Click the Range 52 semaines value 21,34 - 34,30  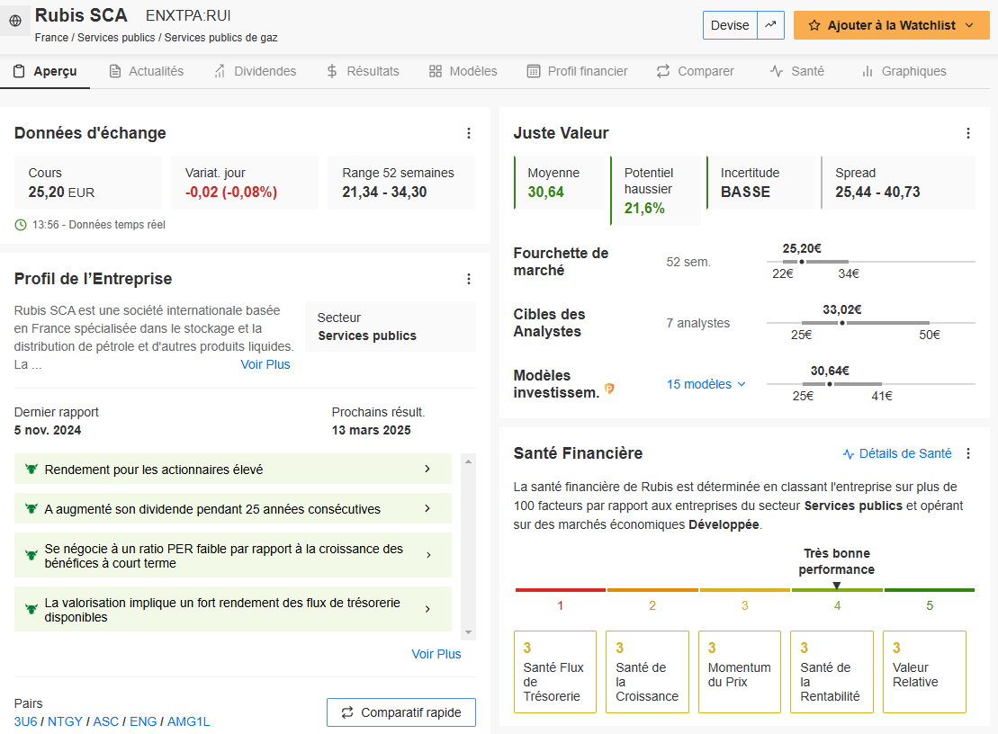[384, 192]
